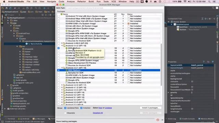Click the layout:width match_parent value

pyautogui.click(x=197, y=65)
